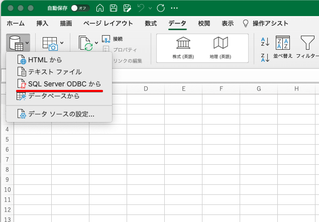Viewport: 319px width, 222px height.
Task: Select row 4 header
Action: [8, 130]
